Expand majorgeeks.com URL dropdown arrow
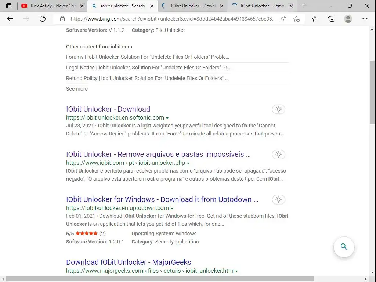The height and width of the screenshot is (282, 376). 236,271
